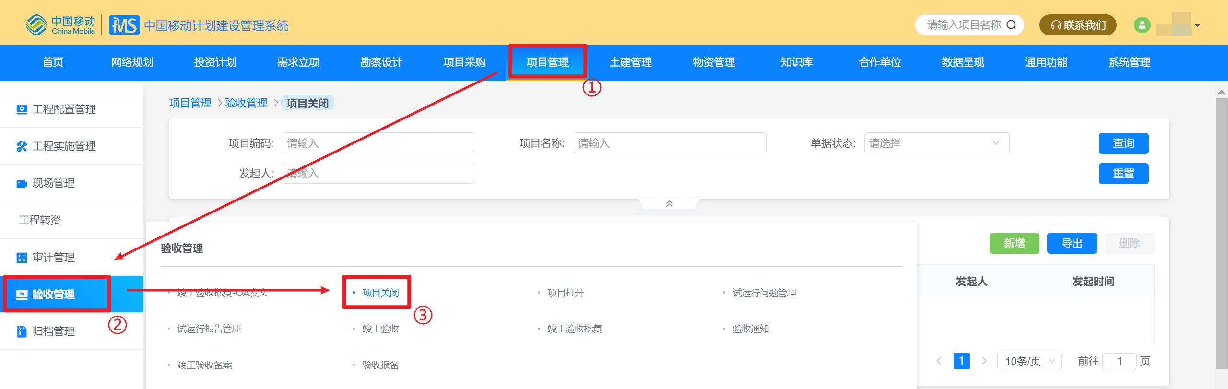Viewport: 1228px width, 389px height.
Task: Click the green user avatar icon
Action: click(1142, 25)
